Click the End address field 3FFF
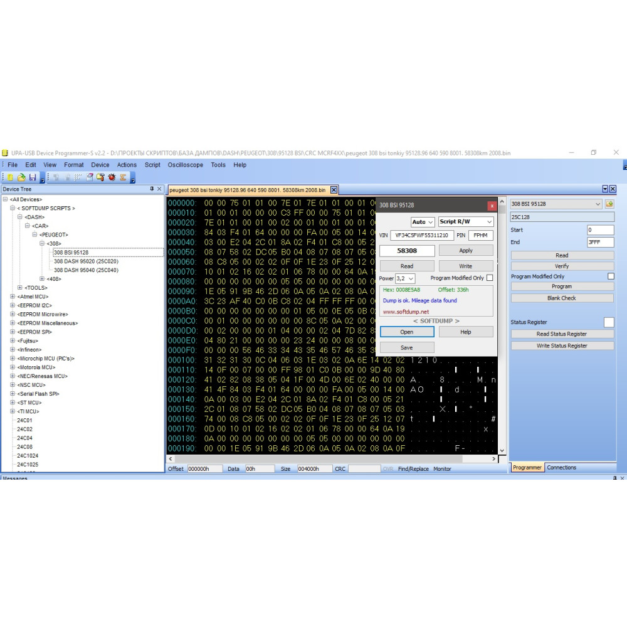627x627 pixels. point(600,242)
